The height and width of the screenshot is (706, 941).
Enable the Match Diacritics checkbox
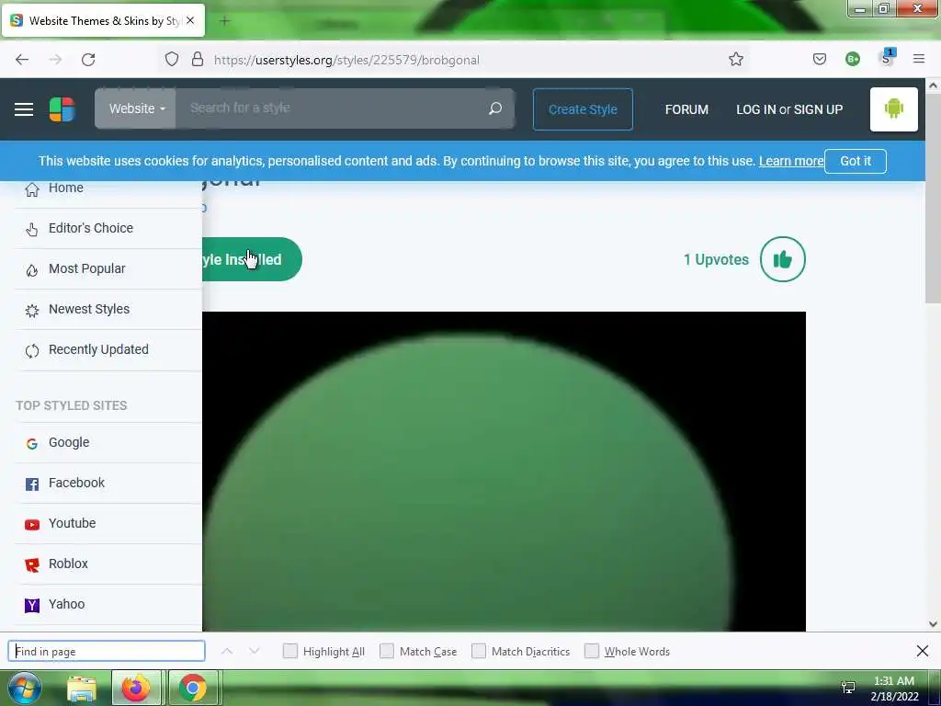tap(479, 651)
